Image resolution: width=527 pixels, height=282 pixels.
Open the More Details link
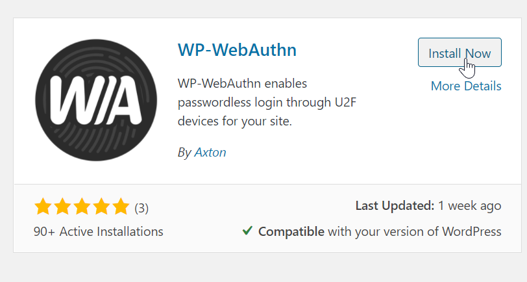[466, 86]
